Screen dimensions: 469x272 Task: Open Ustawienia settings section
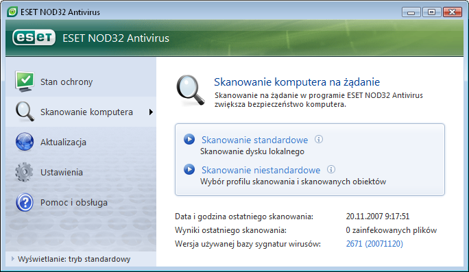81,172
